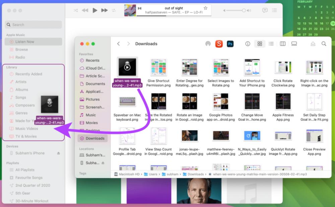Screen dimensions: 335x207
Task: Click the AirDrop icon in Finder toolbar
Action: [x=208, y=44]
